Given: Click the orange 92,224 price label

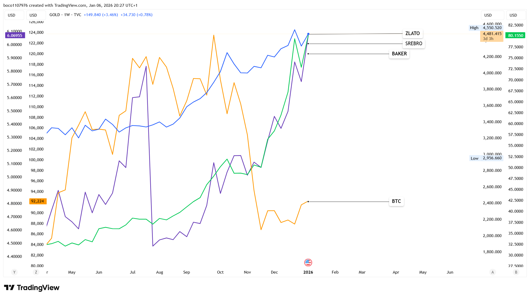Looking at the screenshot, I should tap(38, 201).
